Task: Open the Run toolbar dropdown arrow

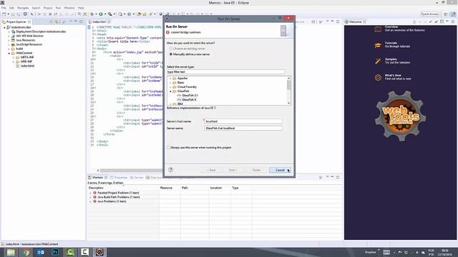Action: point(105,14)
